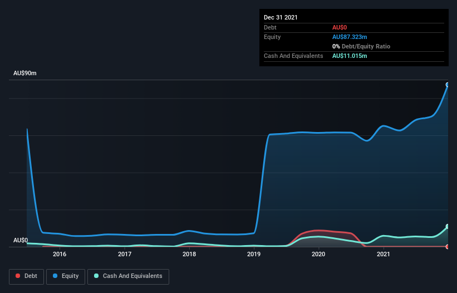Click the Equity endpoint marker at Dec 2021
The height and width of the screenshot is (293, 457).
448,85
